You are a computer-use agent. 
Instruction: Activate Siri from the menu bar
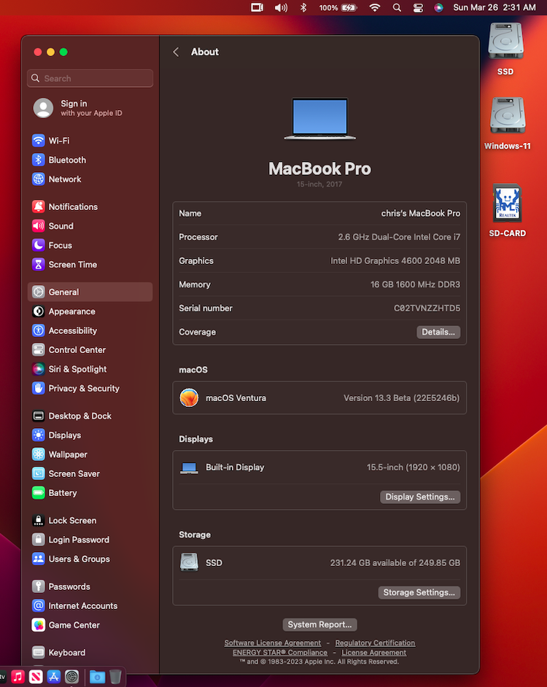[439, 7]
